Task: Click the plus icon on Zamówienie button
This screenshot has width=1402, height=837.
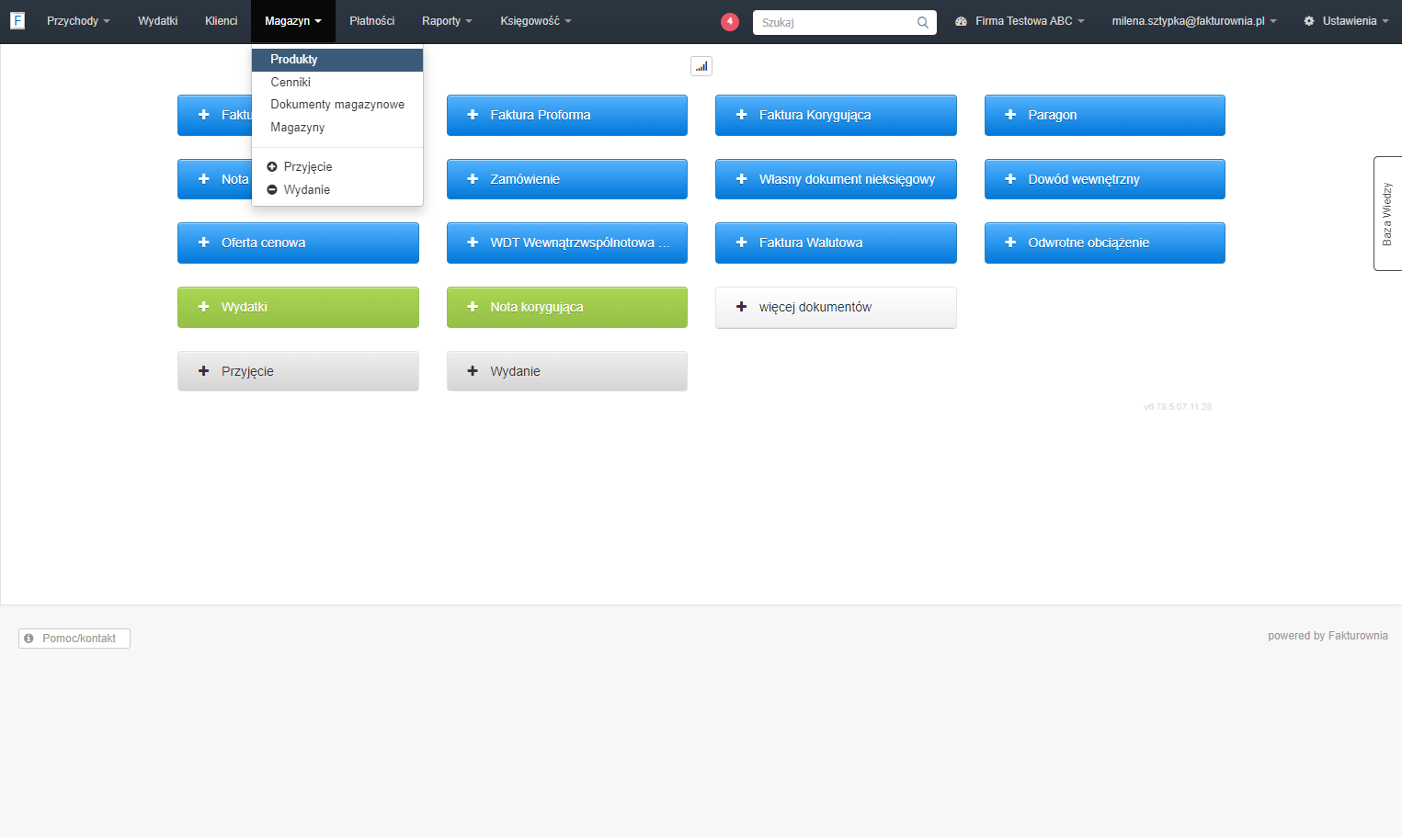Action: pos(473,179)
